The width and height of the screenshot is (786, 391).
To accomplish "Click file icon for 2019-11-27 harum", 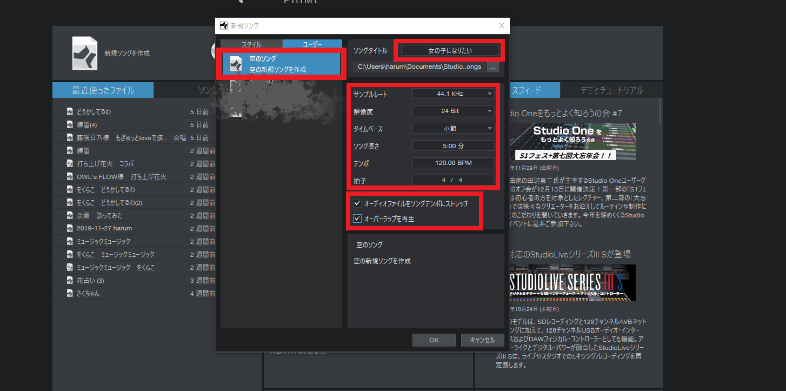I will 69,228.
